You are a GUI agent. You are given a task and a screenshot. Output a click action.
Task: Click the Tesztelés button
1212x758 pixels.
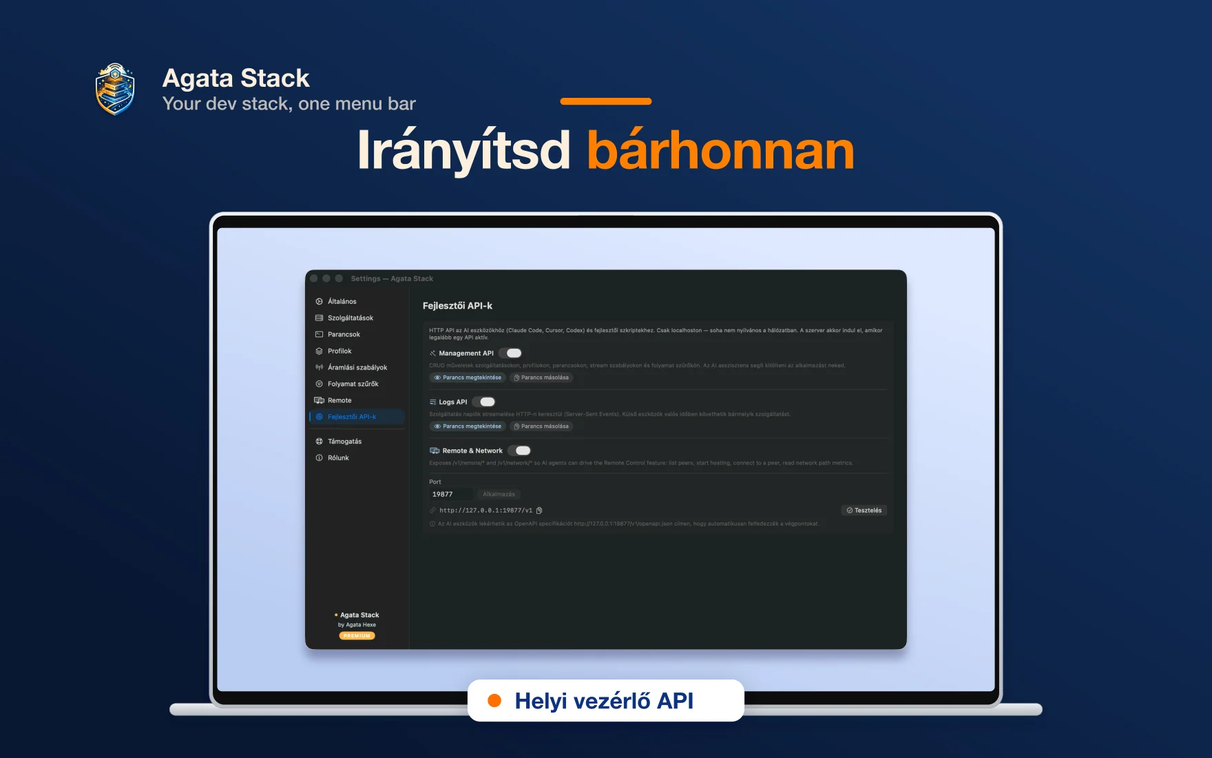click(864, 511)
